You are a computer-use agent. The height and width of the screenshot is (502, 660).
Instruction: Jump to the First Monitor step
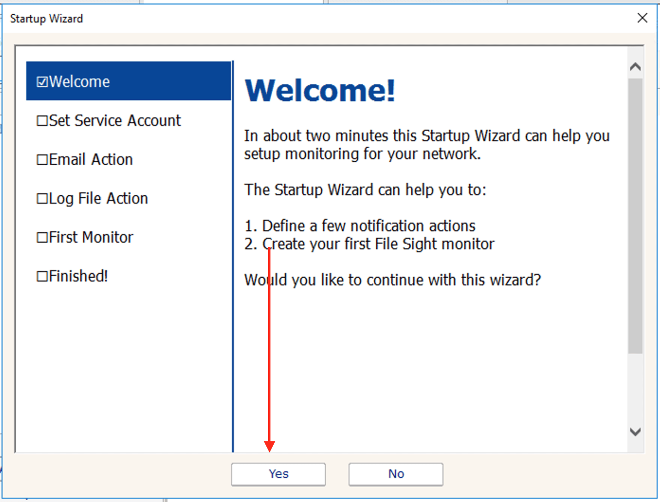(x=91, y=237)
